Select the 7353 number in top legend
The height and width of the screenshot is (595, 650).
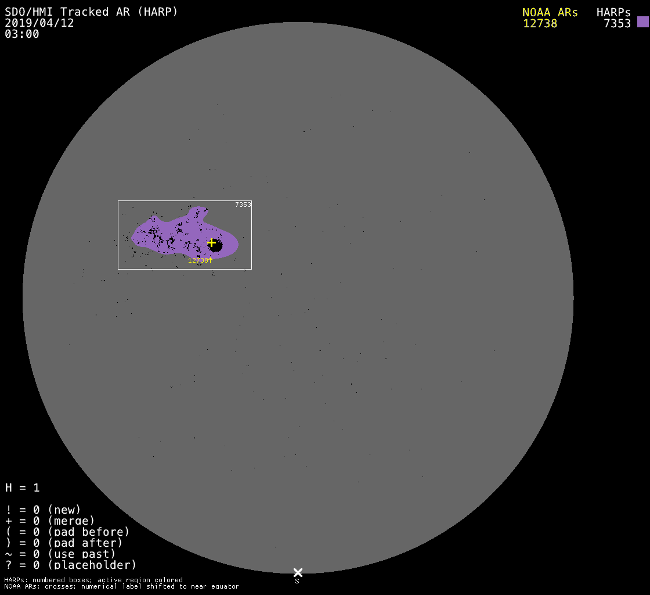tap(617, 24)
